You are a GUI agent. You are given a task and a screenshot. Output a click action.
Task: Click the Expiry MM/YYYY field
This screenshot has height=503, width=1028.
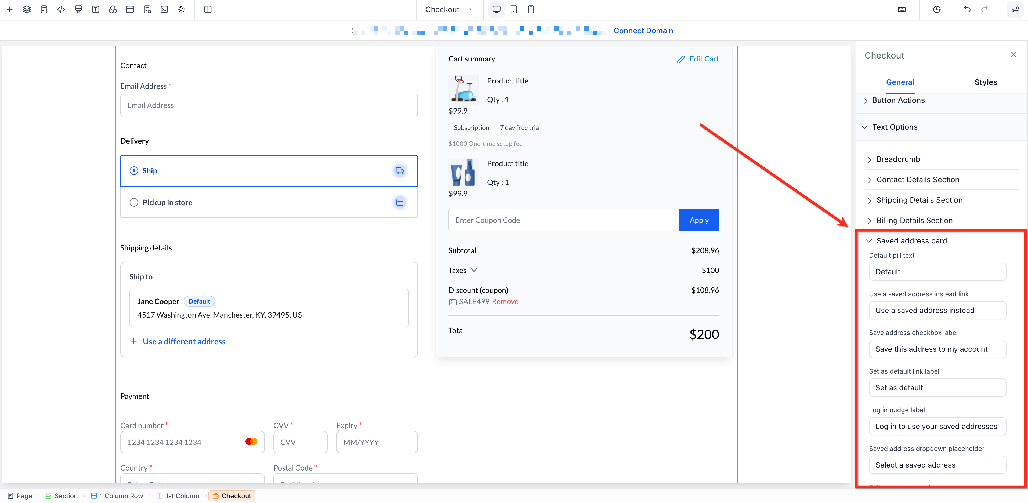pyautogui.click(x=377, y=442)
